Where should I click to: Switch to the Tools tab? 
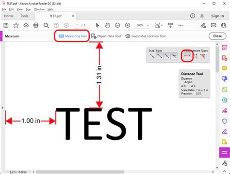[x=24, y=16]
